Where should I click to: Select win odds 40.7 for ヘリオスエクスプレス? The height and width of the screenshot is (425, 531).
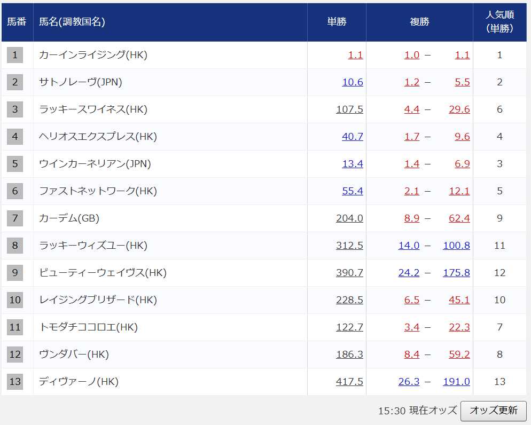point(353,137)
